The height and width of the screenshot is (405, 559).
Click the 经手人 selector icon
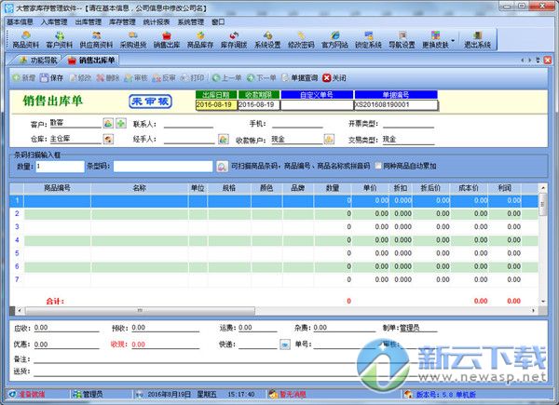[x=224, y=139]
